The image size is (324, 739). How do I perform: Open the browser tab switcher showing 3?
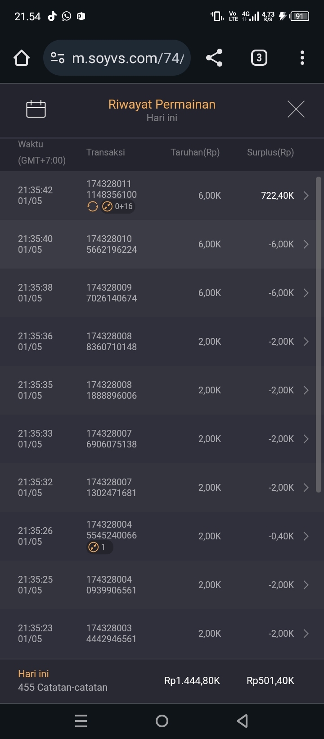pyautogui.click(x=259, y=58)
